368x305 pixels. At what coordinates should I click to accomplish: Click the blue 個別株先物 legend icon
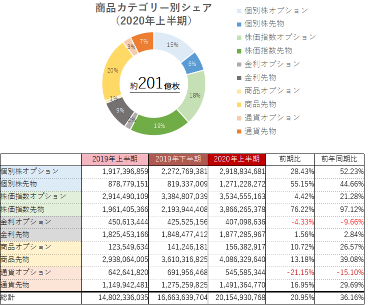pyautogui.click(x=239, y=25)
